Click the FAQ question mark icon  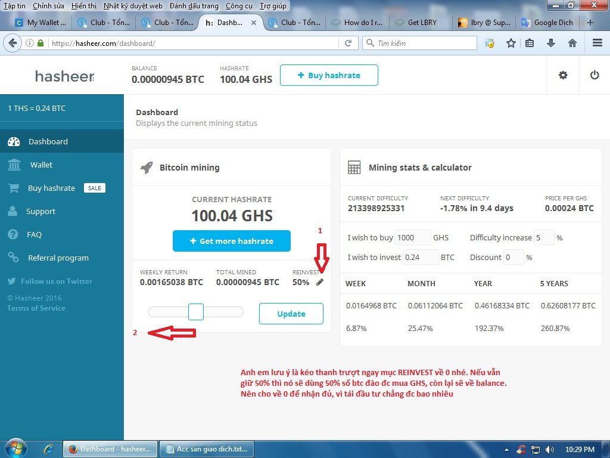13,234
